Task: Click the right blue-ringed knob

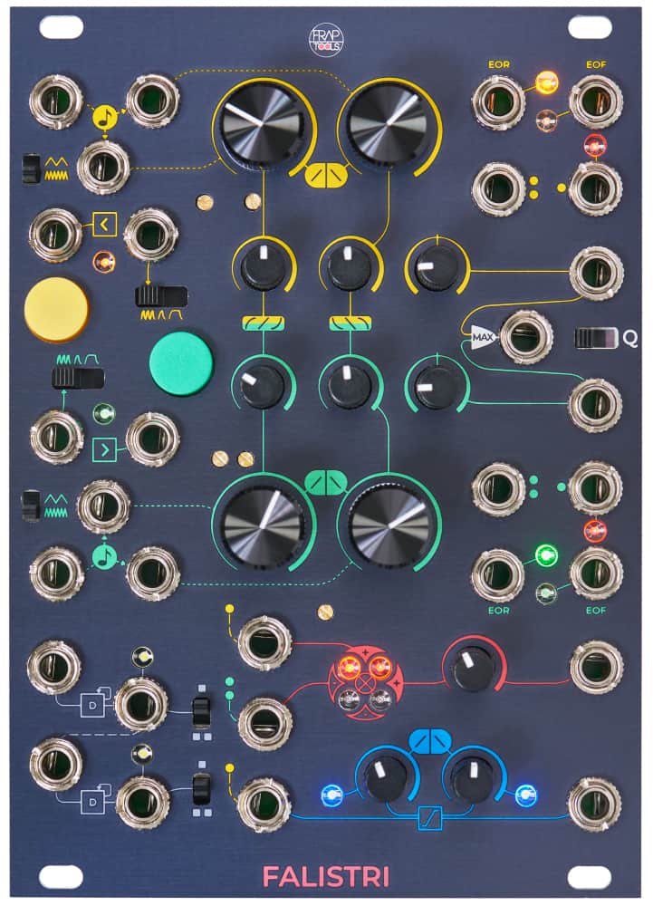Action: [474, 780]
